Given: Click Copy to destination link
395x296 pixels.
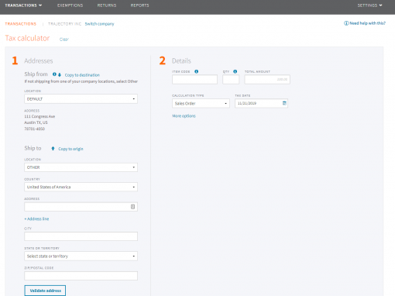Looking at the screenshot, I should click(x=82, y=75).
